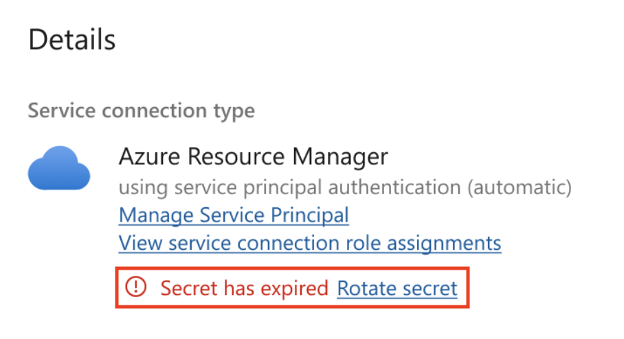Click the blue Azure cloud icon
Screen dimensions: 624x339
pos(59,168)
